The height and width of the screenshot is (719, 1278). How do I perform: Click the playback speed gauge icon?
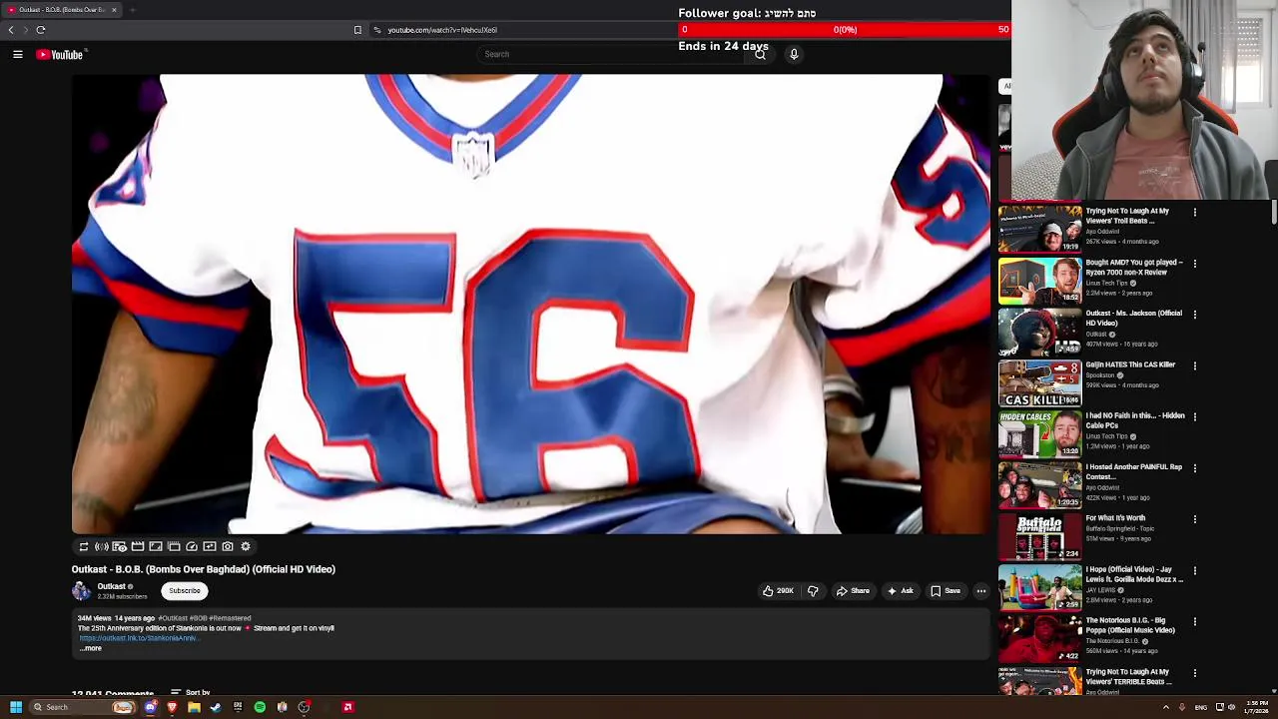(x=192, y=546)
